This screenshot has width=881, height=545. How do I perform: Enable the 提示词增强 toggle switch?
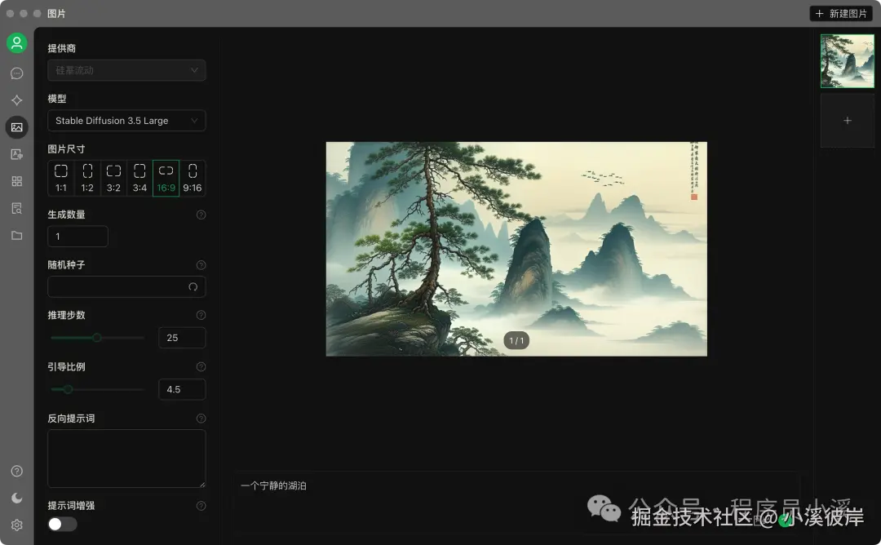[62, 523]
